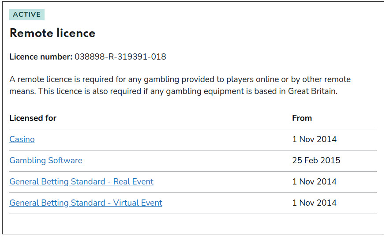Click the ACTIVE status badge

point(27,15)
